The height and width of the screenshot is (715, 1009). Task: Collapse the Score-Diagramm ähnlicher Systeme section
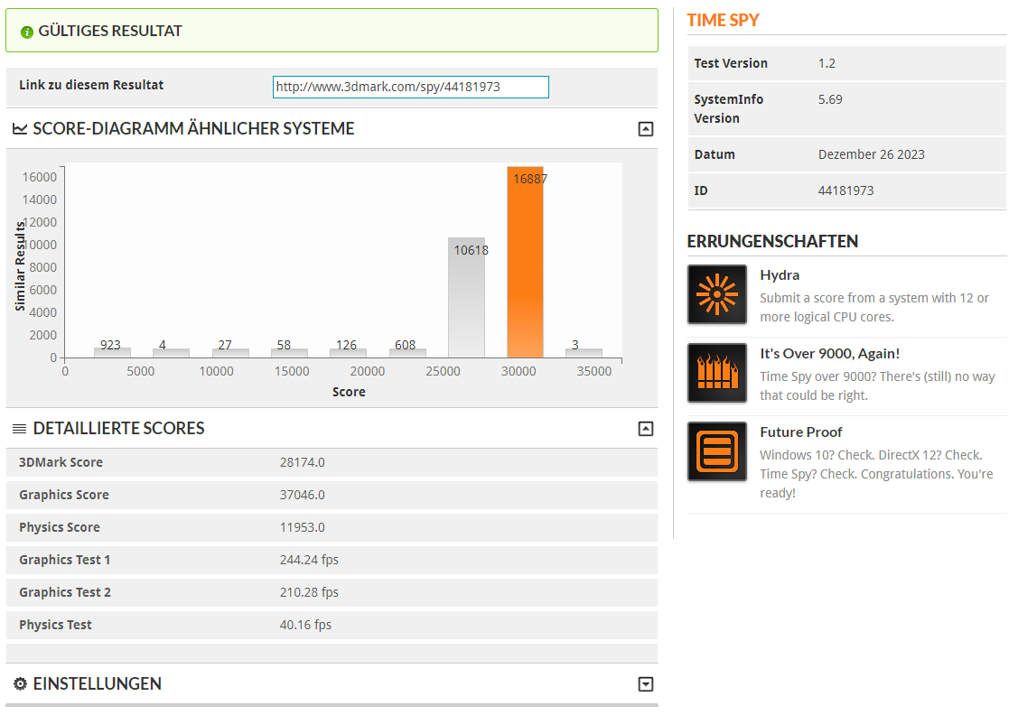pos(646,129)
